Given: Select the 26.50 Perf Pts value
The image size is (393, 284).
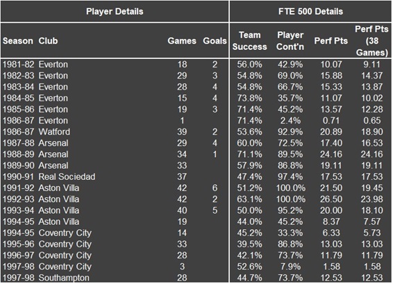Looking at the screenshot, I should 331,199.
